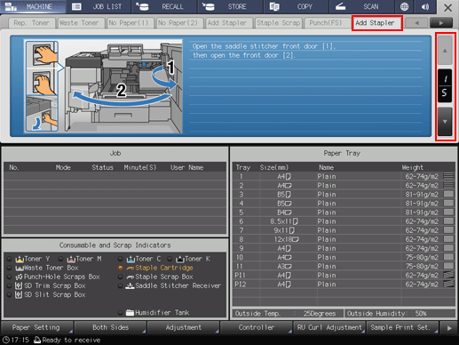Click the Outside Temp. reading
The height and width of the screenshot is (345, 459).
coord(288,314)
